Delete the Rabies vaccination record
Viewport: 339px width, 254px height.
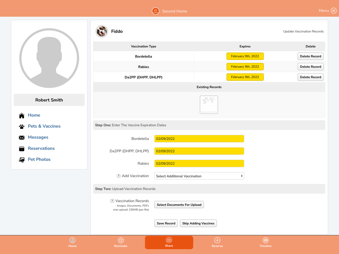(311, 66)
